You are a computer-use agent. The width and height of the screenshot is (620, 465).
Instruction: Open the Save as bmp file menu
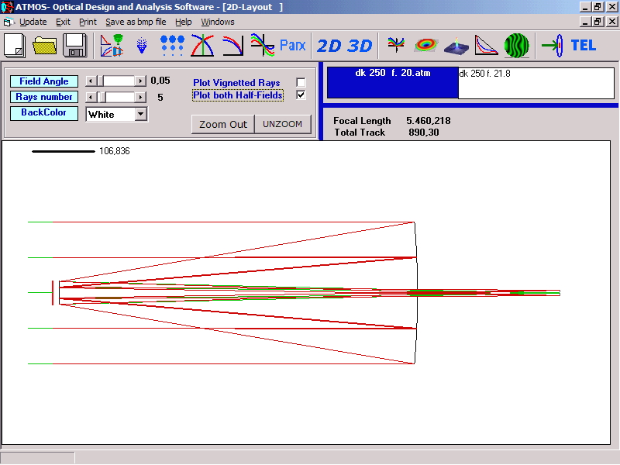pos(136,22)
